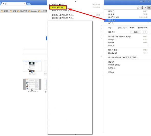Open the MAC관련 bookmark folder
The image size is (151, 136).
point(22,11)
